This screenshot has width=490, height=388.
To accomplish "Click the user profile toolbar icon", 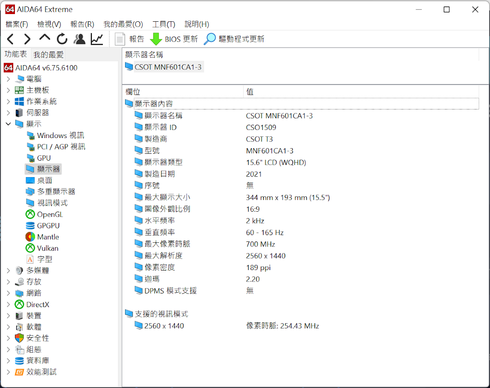I will click(x=79, y=39).
